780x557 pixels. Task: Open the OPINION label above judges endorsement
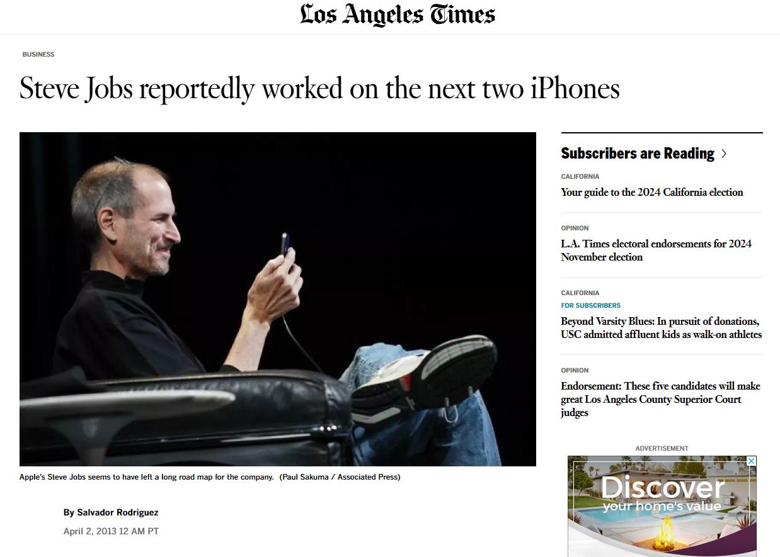[x=575, y=370]
